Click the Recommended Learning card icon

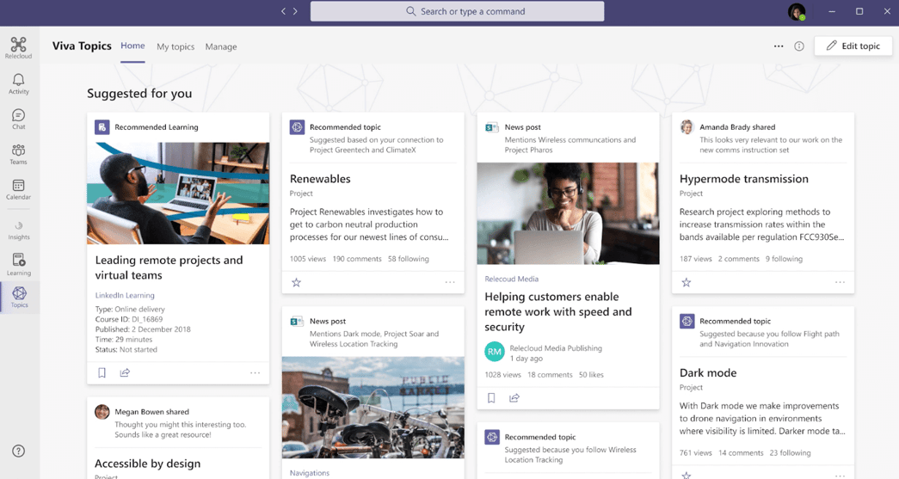coord(102,127)
